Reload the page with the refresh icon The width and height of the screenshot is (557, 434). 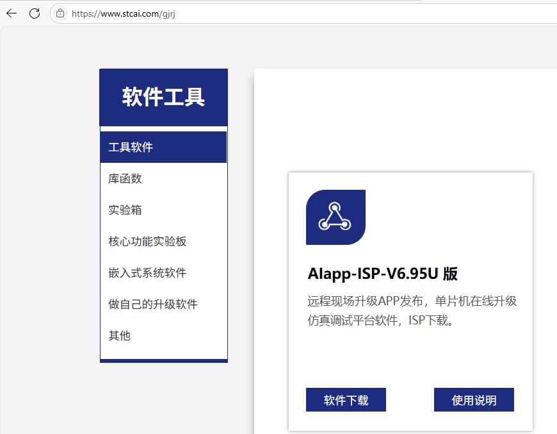[35, 13]
